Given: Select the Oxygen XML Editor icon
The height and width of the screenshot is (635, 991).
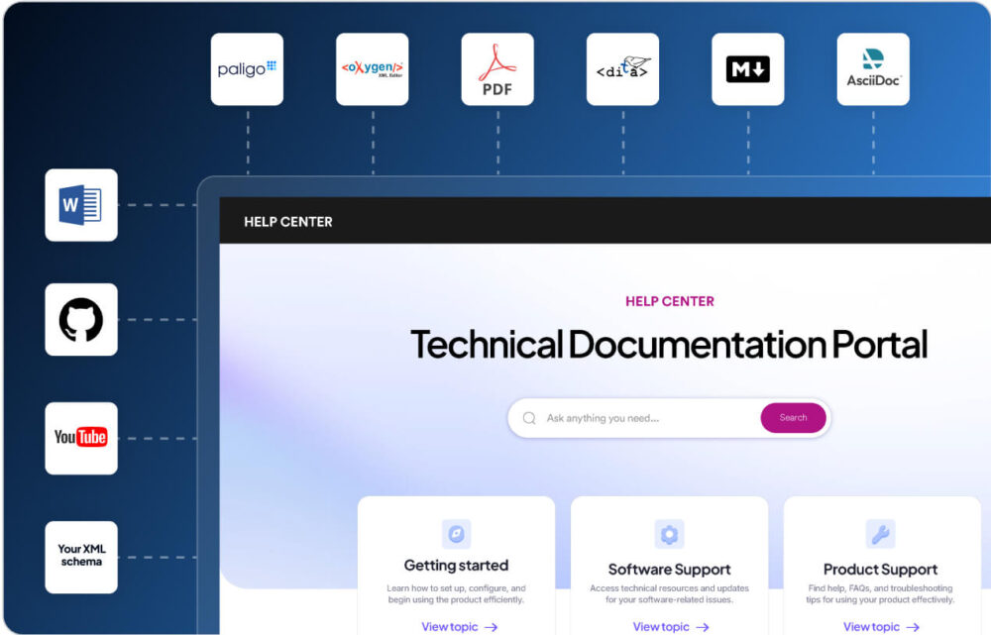Looking at the screenshot, I should [x=373, y=68].
